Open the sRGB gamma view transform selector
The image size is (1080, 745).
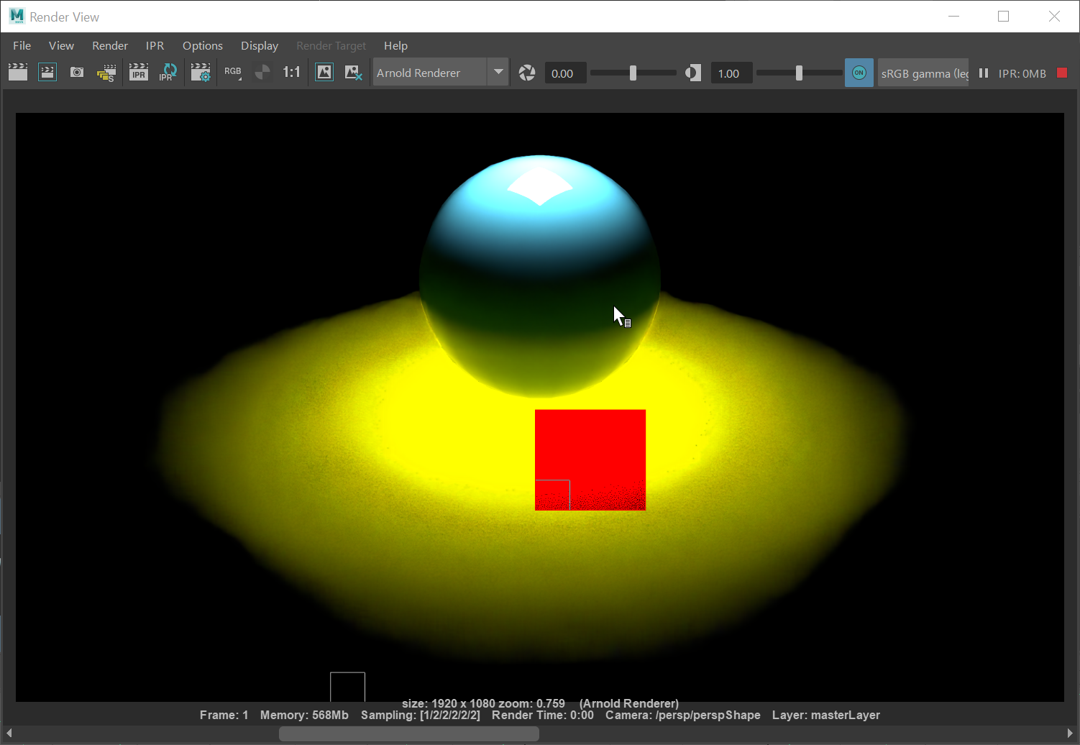(x=923, y=73)
